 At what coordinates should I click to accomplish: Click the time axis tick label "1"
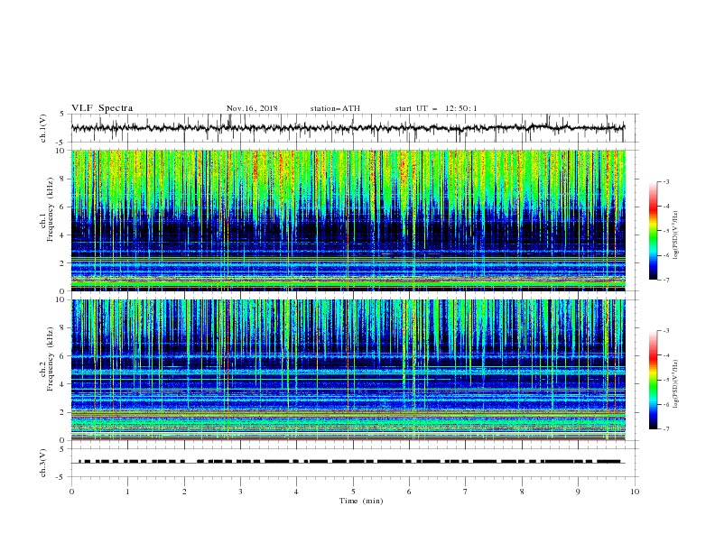[x=127, y=492]
